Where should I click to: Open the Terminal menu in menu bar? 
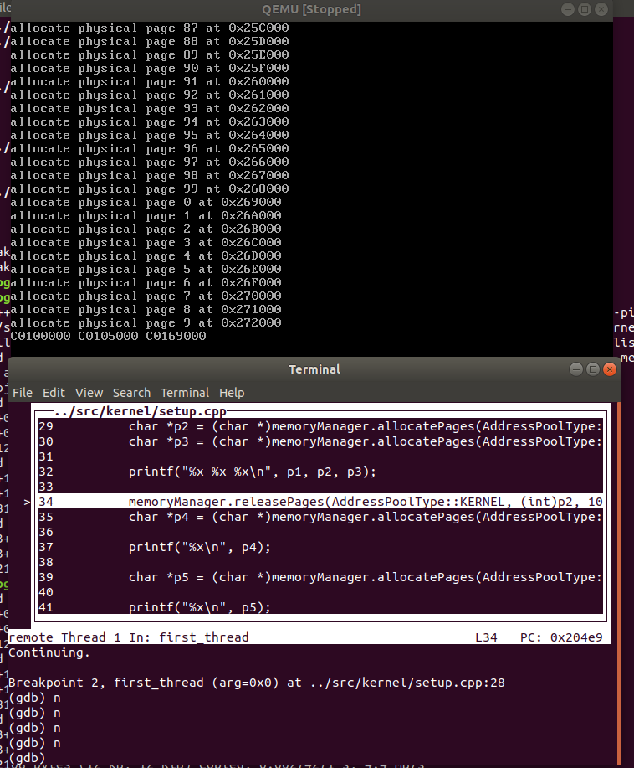(x=185, y=393)
